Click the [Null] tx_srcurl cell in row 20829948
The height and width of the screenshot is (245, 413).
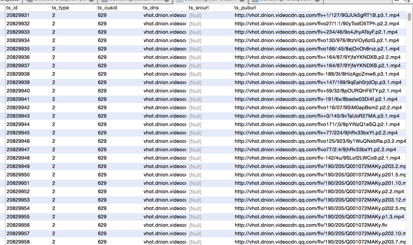point(195,158)
